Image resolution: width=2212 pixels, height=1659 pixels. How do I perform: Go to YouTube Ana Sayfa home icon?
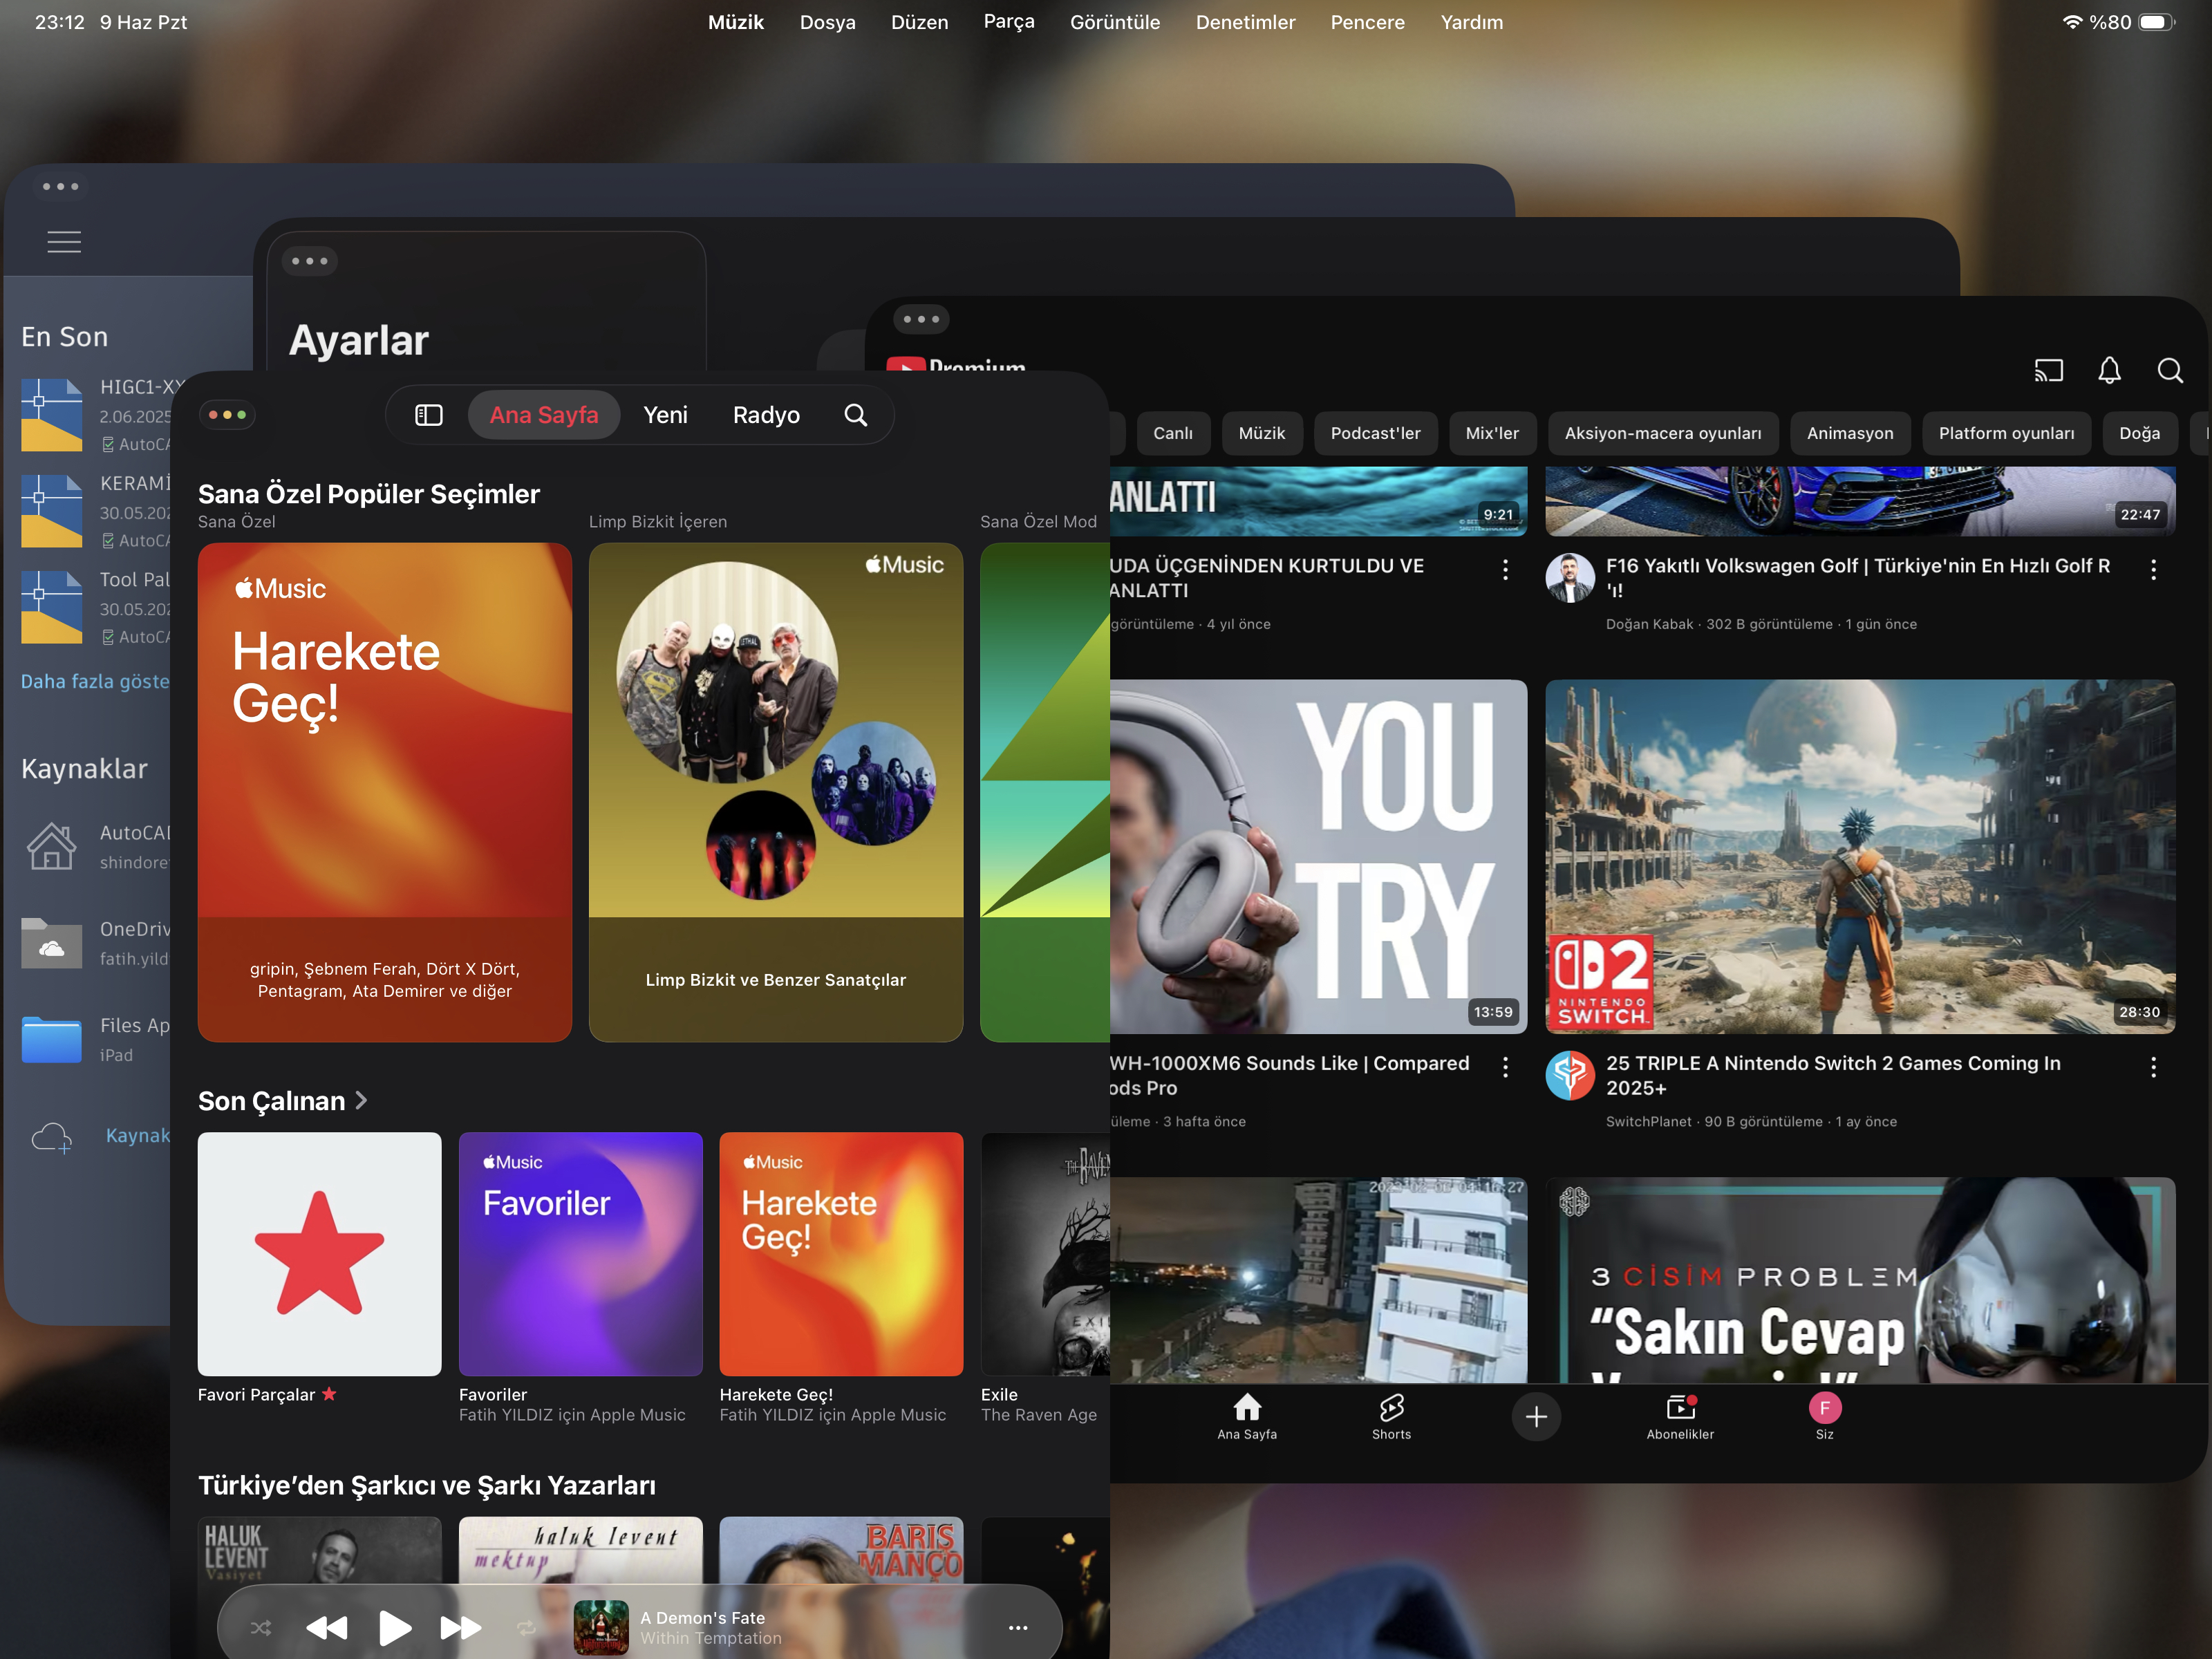tap(1247, 1408)
